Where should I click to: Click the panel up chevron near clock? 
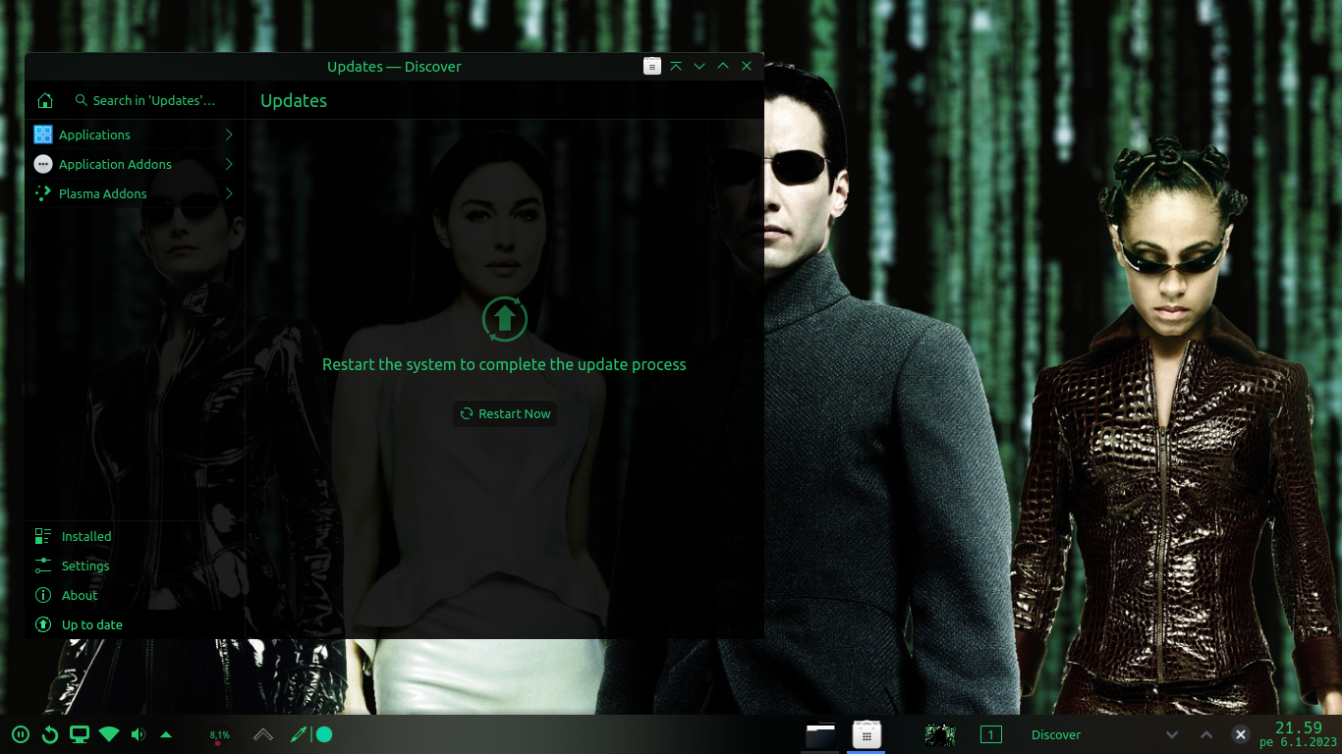tap(1206, 734)
